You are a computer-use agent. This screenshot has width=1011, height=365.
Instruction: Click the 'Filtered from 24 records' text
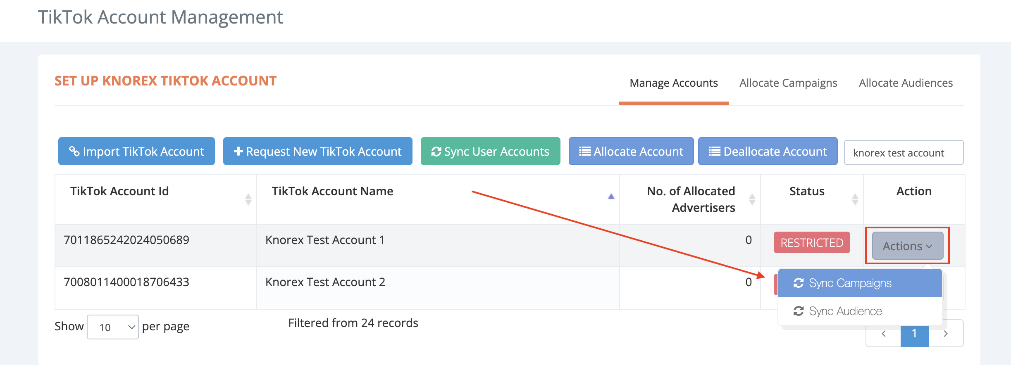click(x=353, y=323)
